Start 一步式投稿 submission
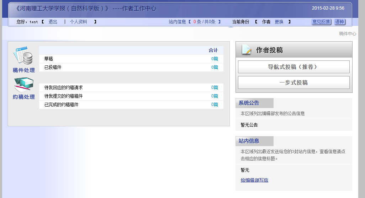The height and width of the screenshot is (198, 365). point(294,82)
